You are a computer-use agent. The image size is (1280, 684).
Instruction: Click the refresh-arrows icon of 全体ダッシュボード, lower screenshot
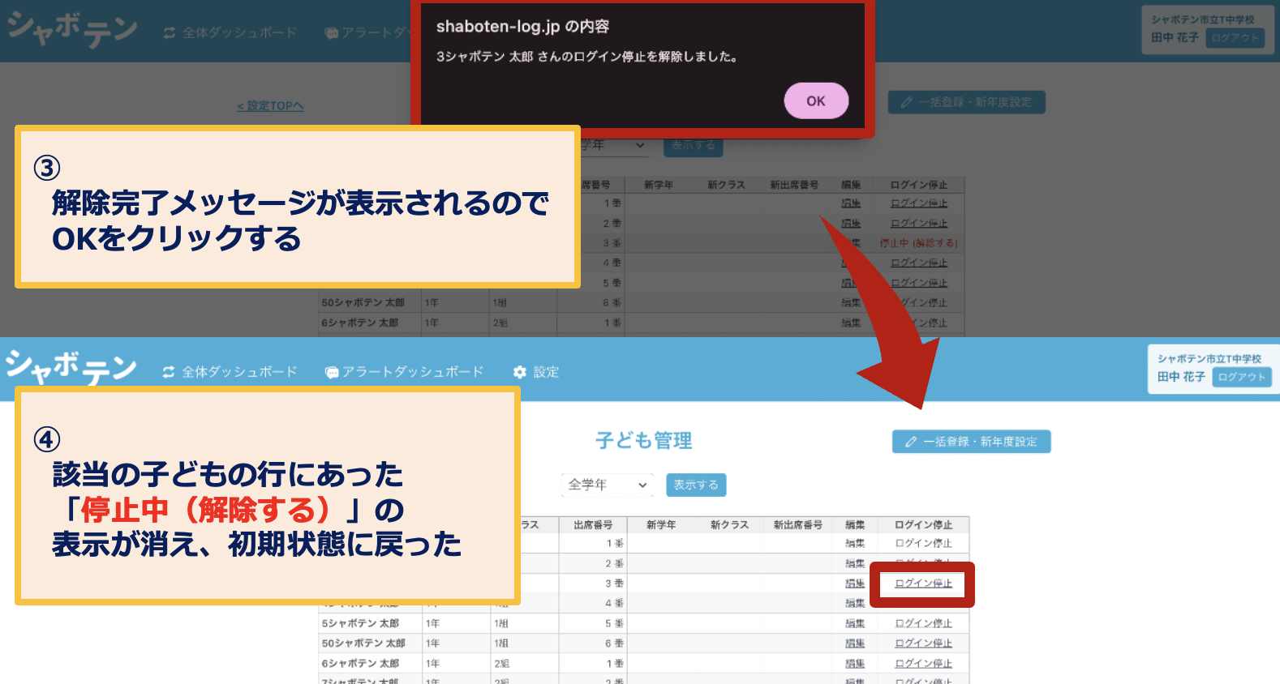point(169,372)
